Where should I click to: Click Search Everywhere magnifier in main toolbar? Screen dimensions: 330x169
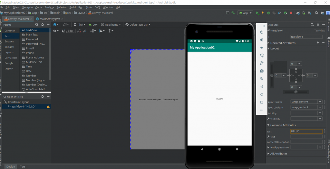pos(316,13)
